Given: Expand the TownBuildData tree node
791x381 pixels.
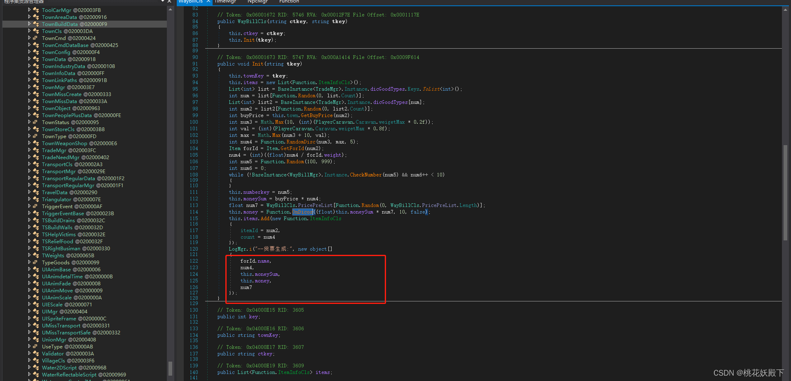Looking at the screenshot, I should 29,24.
